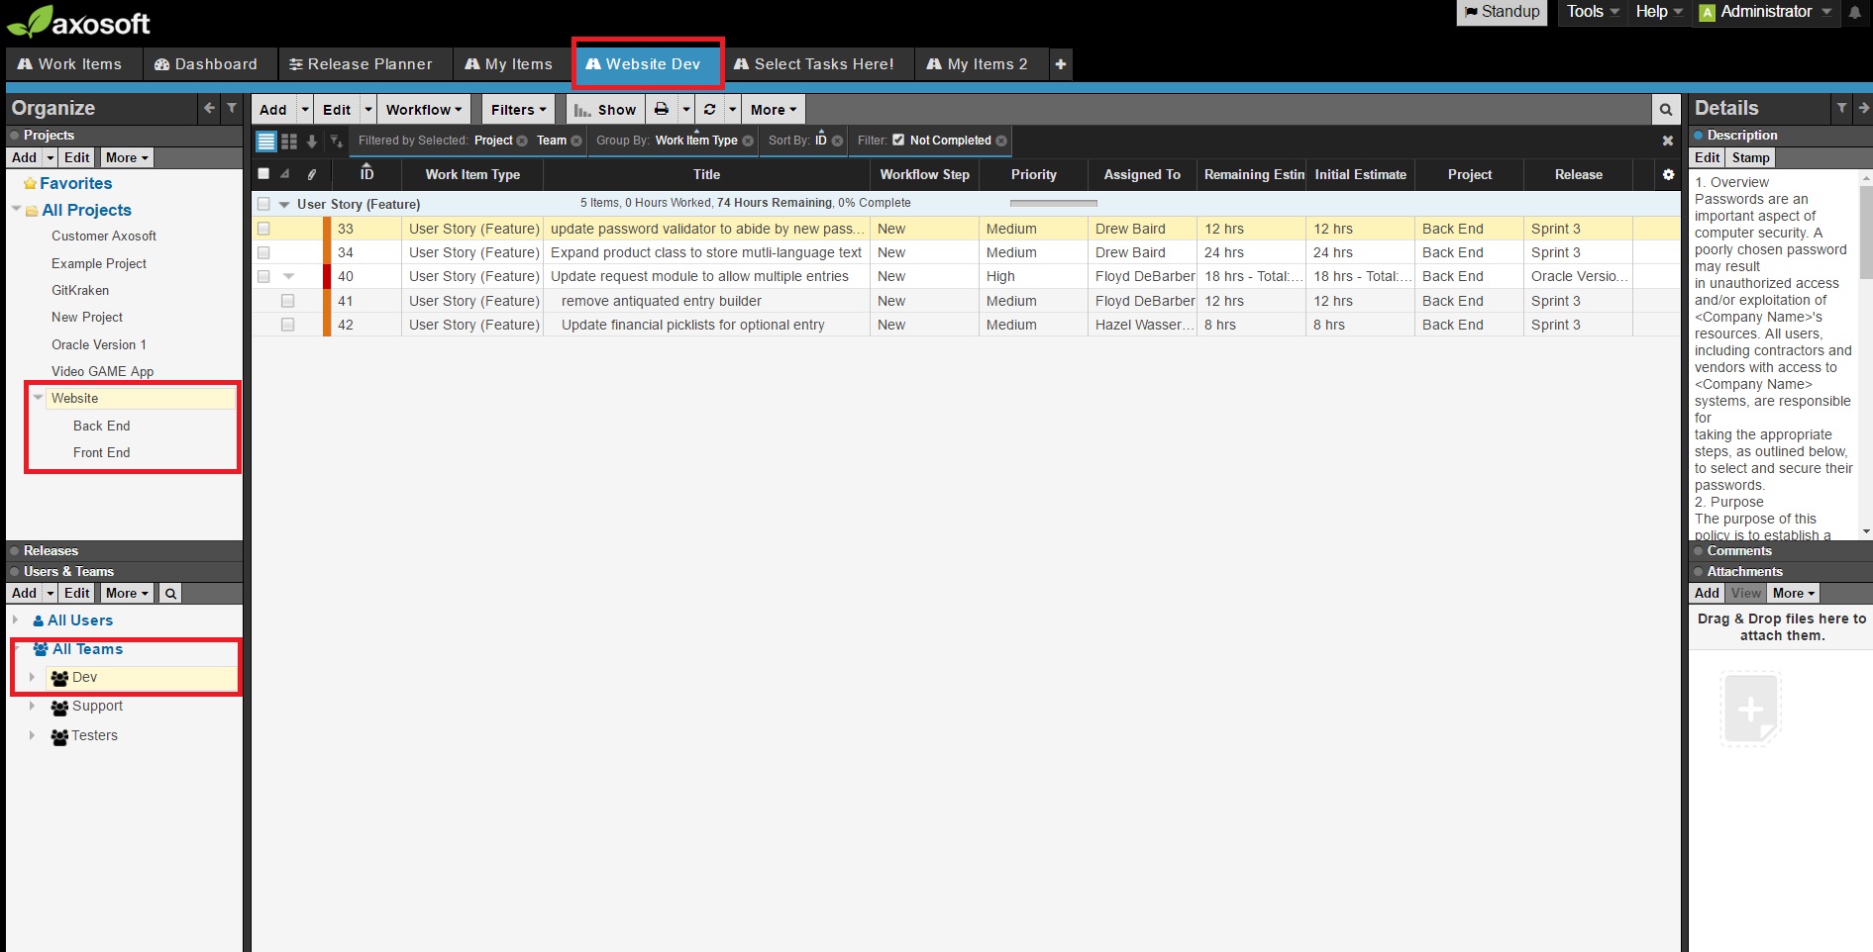Expand the Testers team node

point(32,735)
